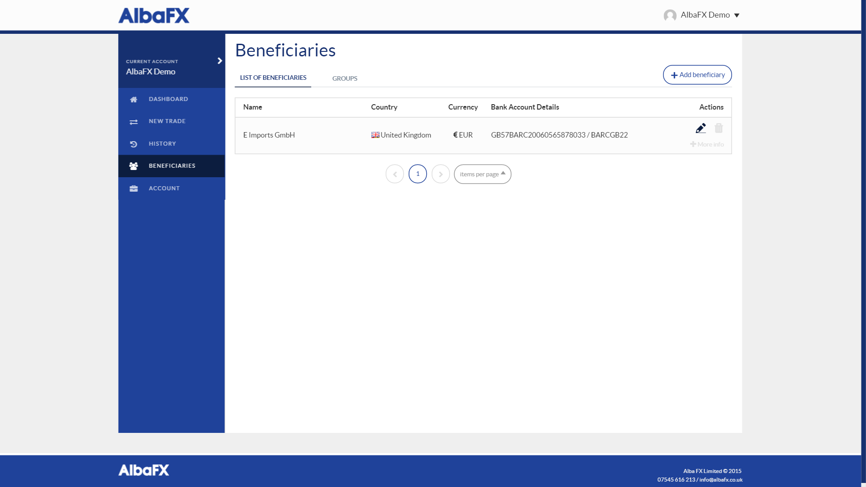Go to page 1 in pagination
The width and height of the screenshot is (866, 487).
tap(418, 174)
